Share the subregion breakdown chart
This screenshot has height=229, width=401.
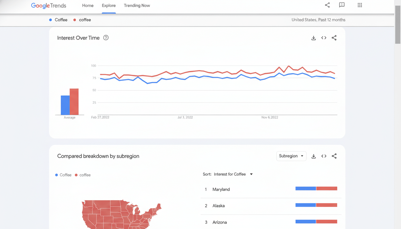pyautogui.click(x=334, y=156)
